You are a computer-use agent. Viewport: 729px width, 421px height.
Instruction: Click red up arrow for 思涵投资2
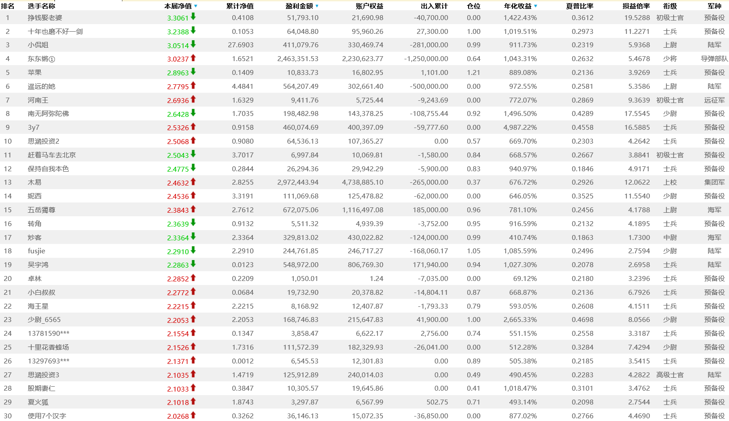(193, 140)
